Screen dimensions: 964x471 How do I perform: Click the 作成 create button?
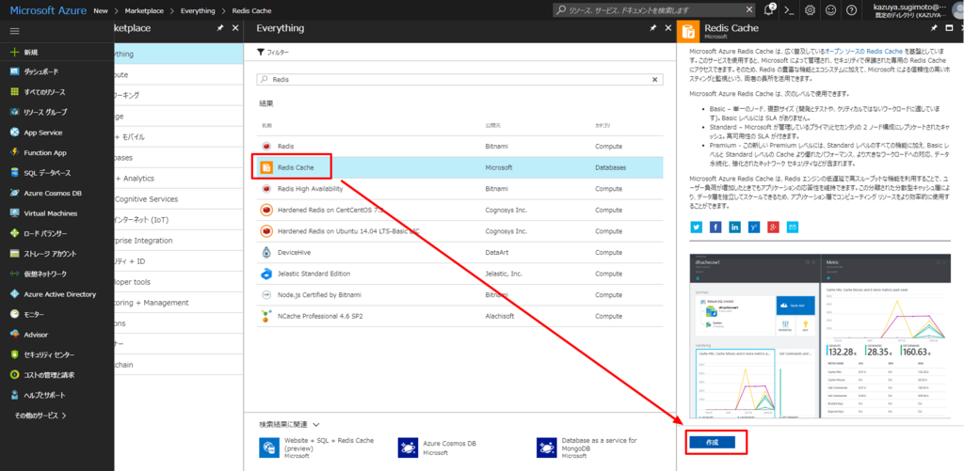pyautogui.click(x=712, y=442)
